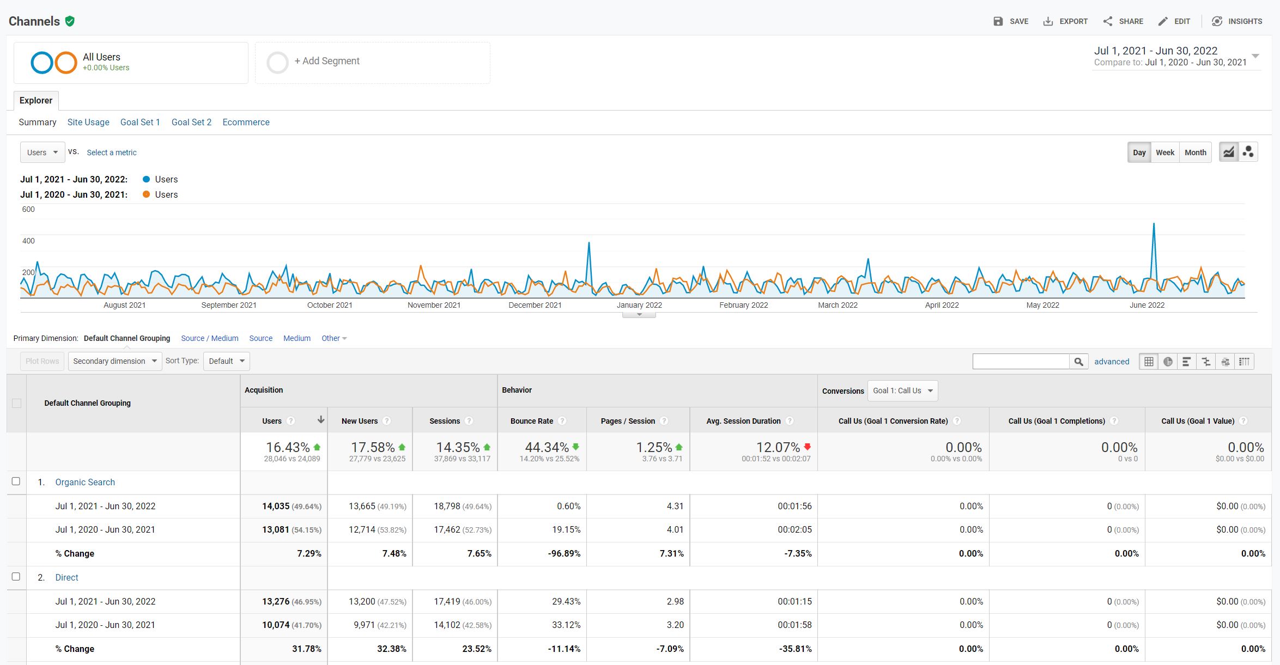Viewport: 1280px width, 665px height.
Task: Switch to Percentage pie chart view
Action: point(1168,361)
